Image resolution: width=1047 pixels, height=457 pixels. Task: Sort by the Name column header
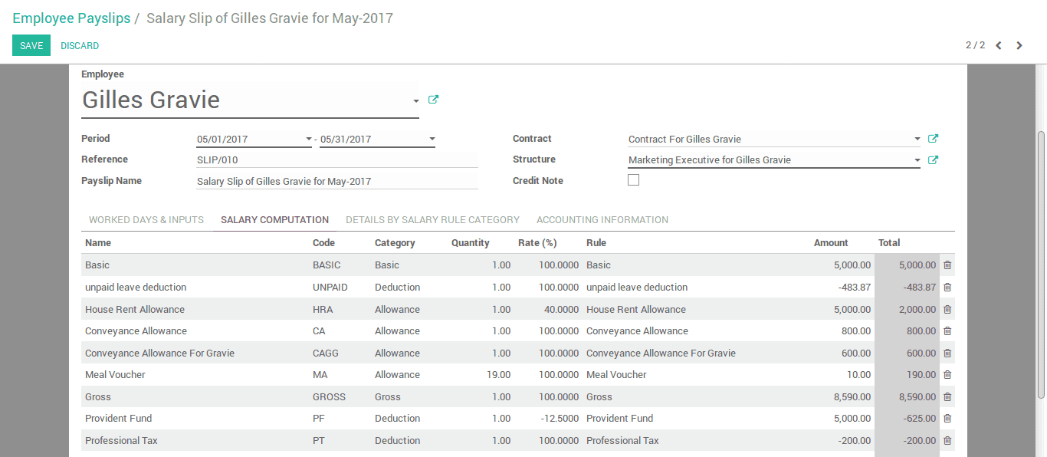coord(98,243)
